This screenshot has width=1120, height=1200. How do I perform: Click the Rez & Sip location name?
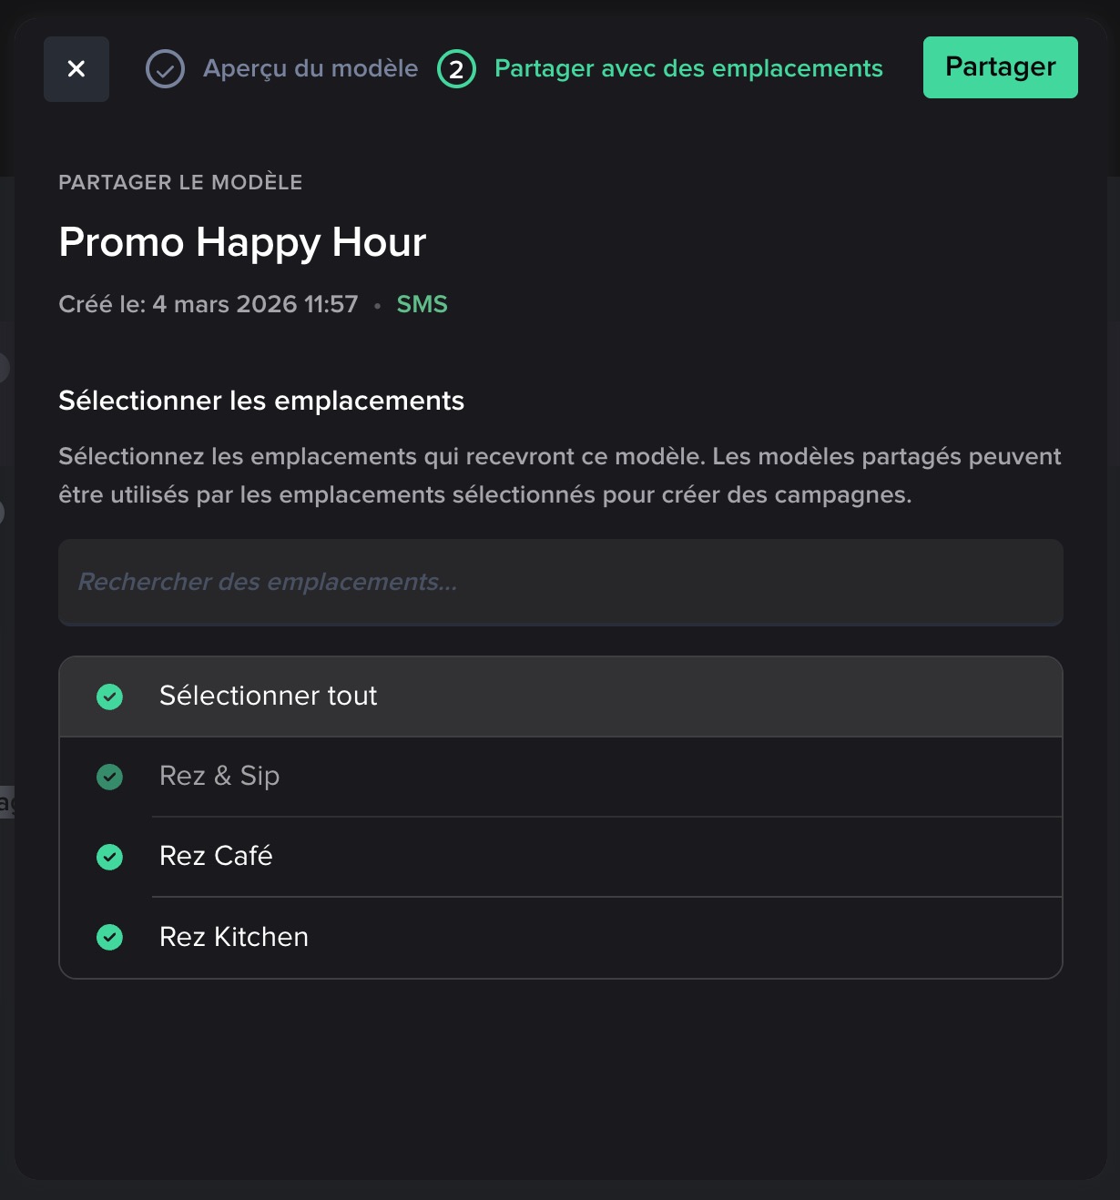[219, 776]
